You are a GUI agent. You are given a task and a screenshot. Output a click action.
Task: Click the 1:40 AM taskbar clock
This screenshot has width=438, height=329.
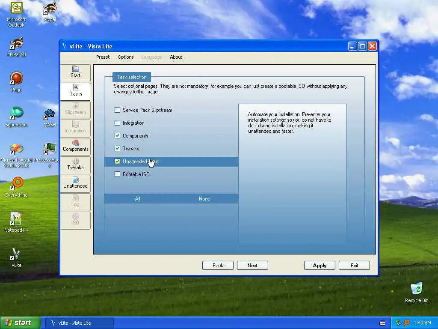point(422,323)
